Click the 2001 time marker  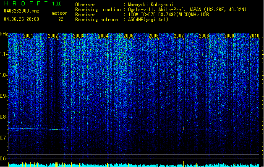[x=28, y=35]
